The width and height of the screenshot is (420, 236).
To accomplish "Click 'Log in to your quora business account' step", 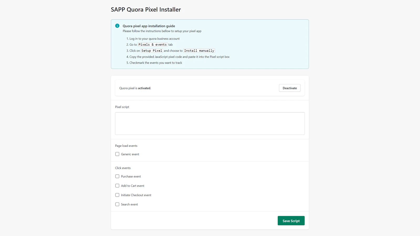I will pos(154,39).
